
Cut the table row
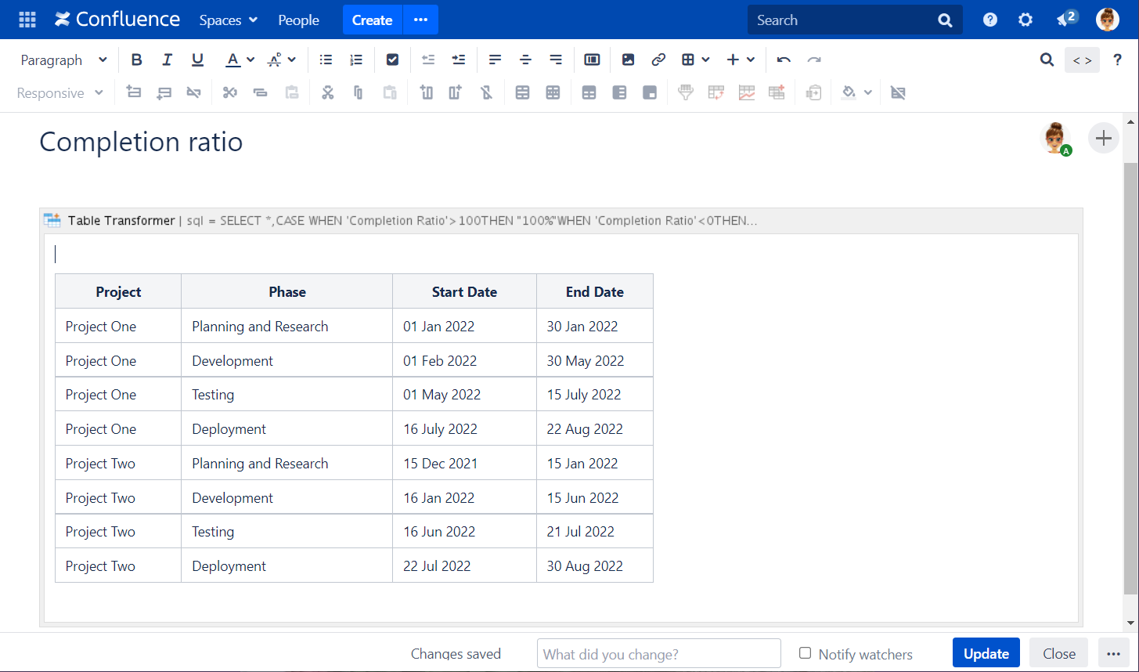pos(229,92)
